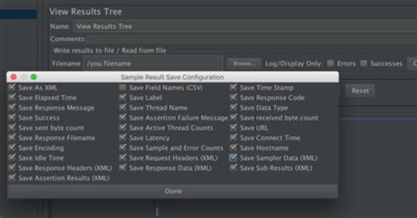Screen dimensions: 417x218
Task: Toggle the Save Latency checkbox
Action: click(123, 138)
